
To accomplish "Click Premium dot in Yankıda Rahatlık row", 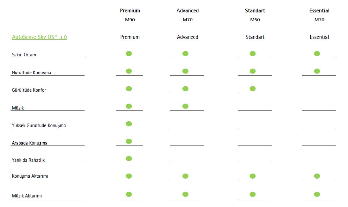I will click(x=129, y=158).
